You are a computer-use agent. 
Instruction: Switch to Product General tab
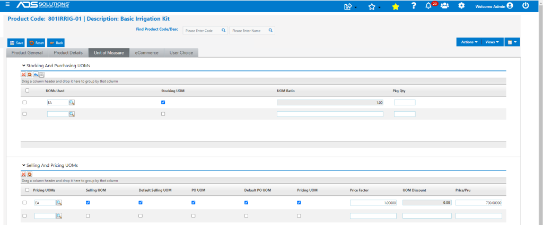coord(27,53)
